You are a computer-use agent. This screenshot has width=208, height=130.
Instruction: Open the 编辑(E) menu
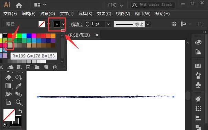29,14
